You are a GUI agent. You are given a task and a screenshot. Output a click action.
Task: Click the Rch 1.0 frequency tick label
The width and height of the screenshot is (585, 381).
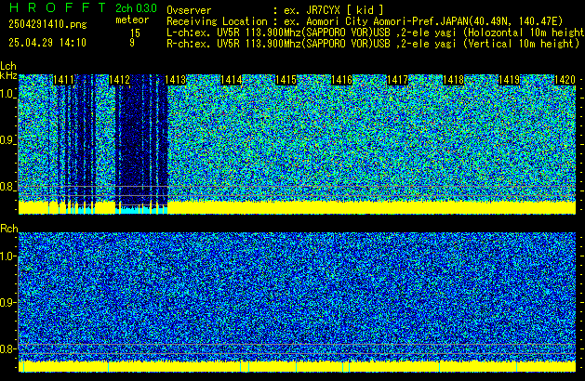click(7, 256)
